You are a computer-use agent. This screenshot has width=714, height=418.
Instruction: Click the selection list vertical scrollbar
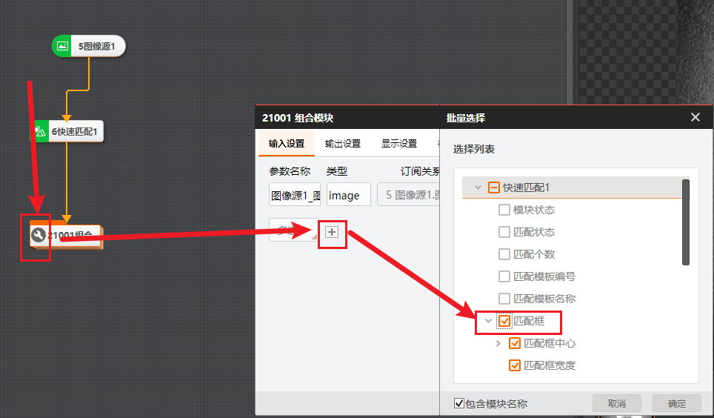click(686, 222)
